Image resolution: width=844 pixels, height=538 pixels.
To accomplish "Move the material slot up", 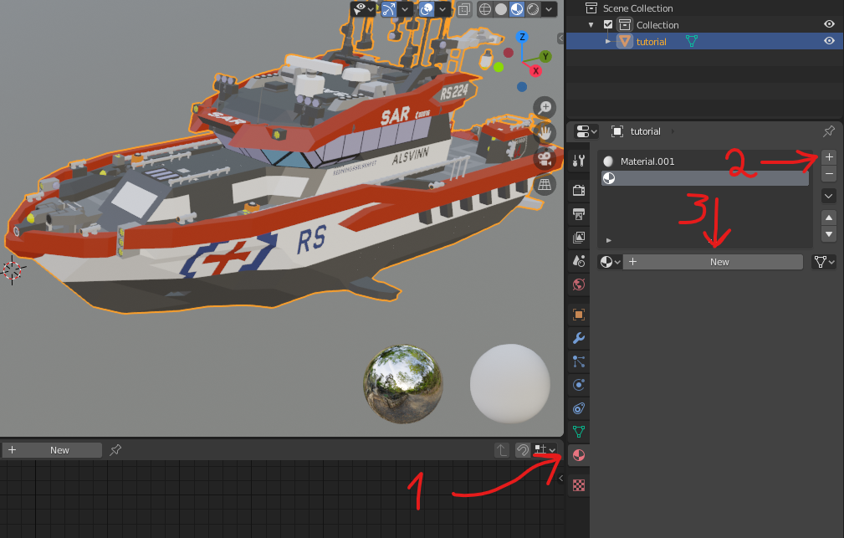I will 829,218.
